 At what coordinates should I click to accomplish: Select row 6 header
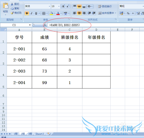tap(3, 93)
